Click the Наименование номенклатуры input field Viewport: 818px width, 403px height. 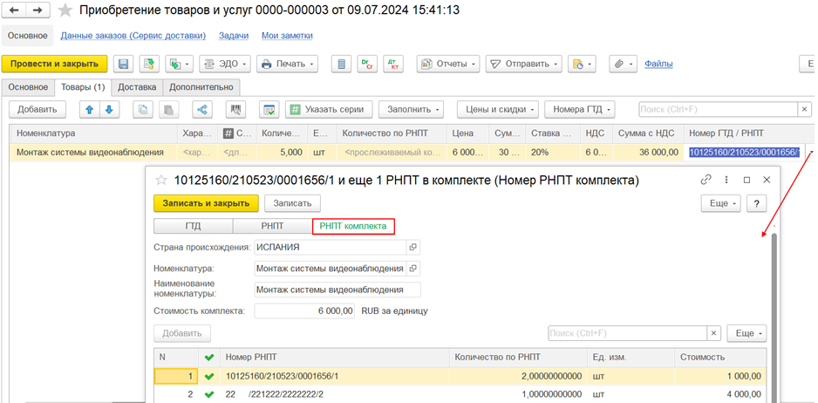click(x=337, y=290)
